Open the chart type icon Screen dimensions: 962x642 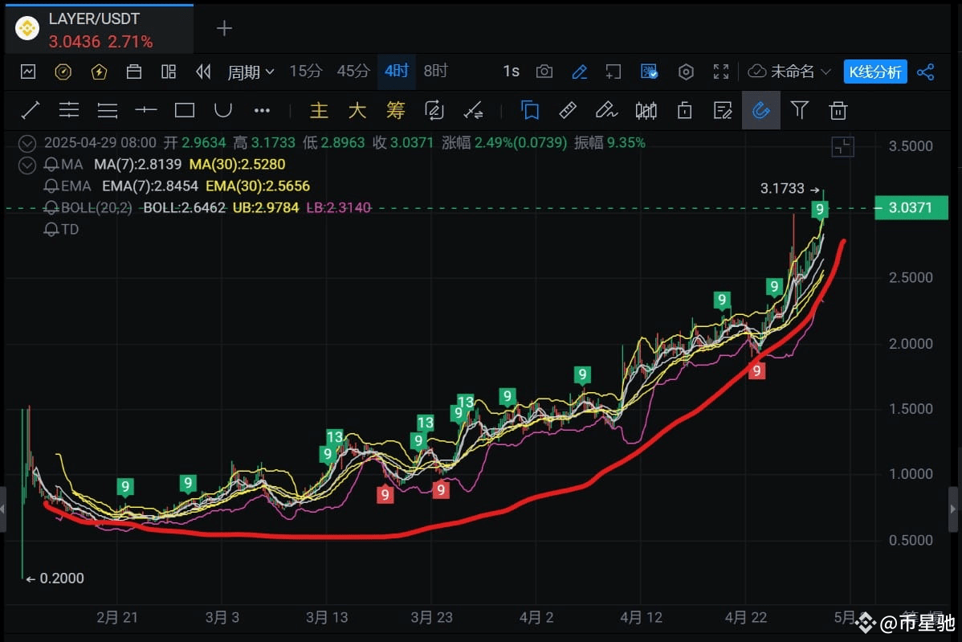tap(28, 72)
